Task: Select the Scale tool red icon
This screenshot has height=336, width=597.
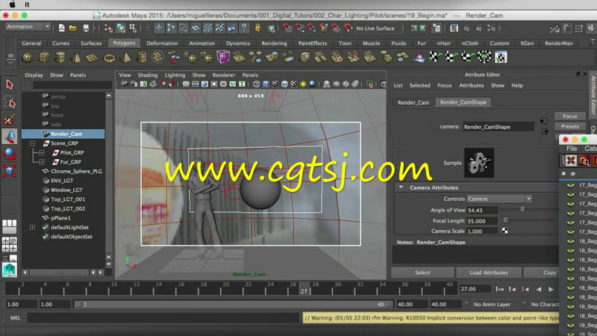Action: tap(10, 171)
